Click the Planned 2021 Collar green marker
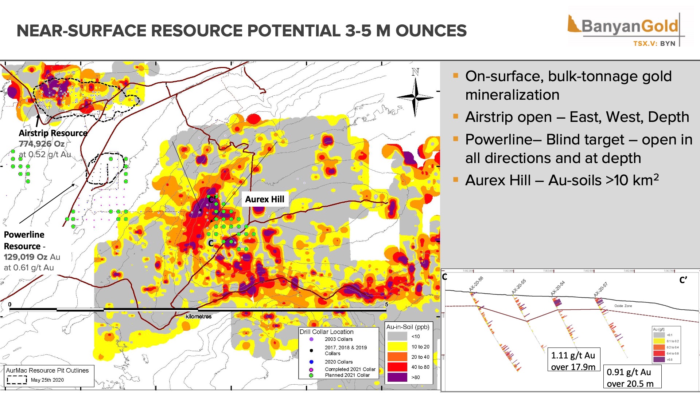The height and width of the screenshot is (393, 700). coord(311,375)
